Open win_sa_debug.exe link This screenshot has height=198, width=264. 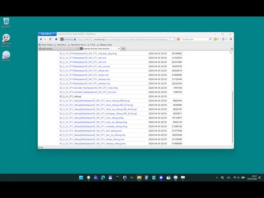coord(92,135)
